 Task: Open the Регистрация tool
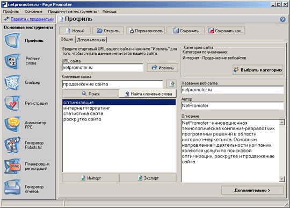coord(26,103)
